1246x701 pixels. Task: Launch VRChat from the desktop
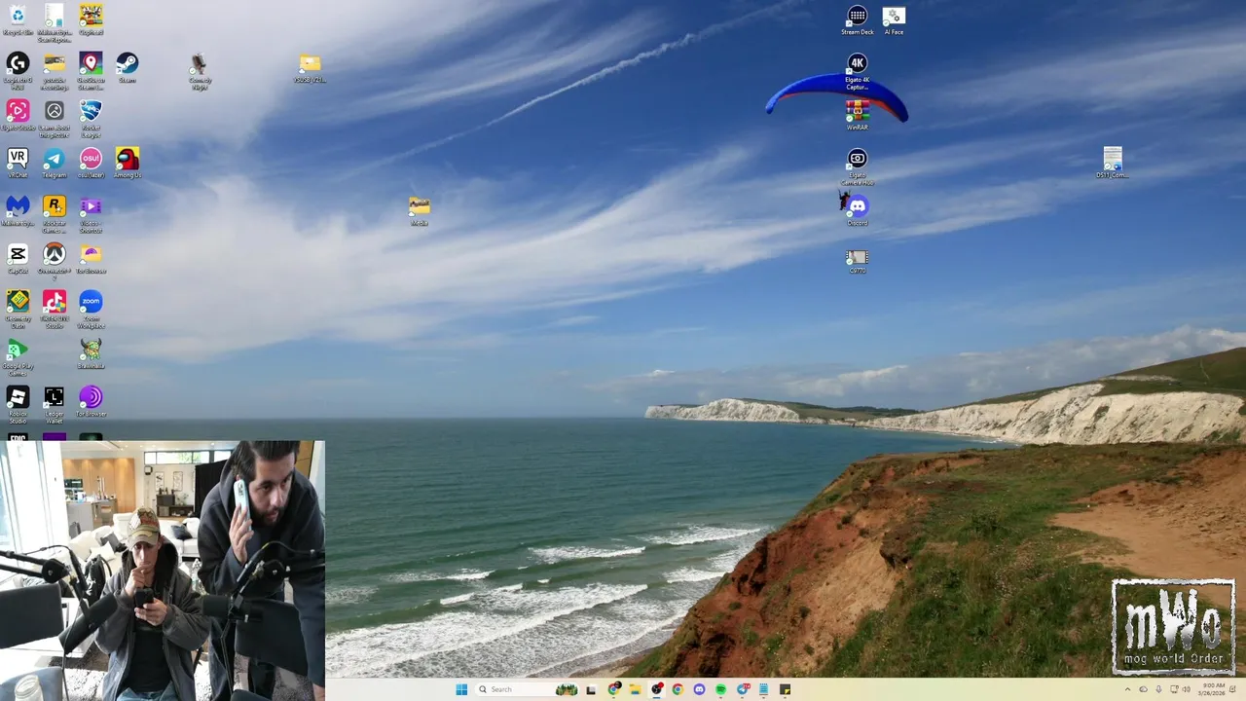click(18, 163)
